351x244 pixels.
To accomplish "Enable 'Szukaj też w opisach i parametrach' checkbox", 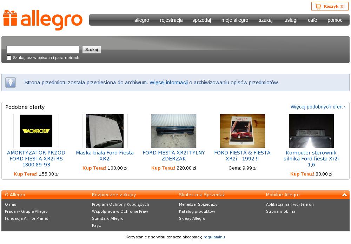I will (x=9, y=58).
